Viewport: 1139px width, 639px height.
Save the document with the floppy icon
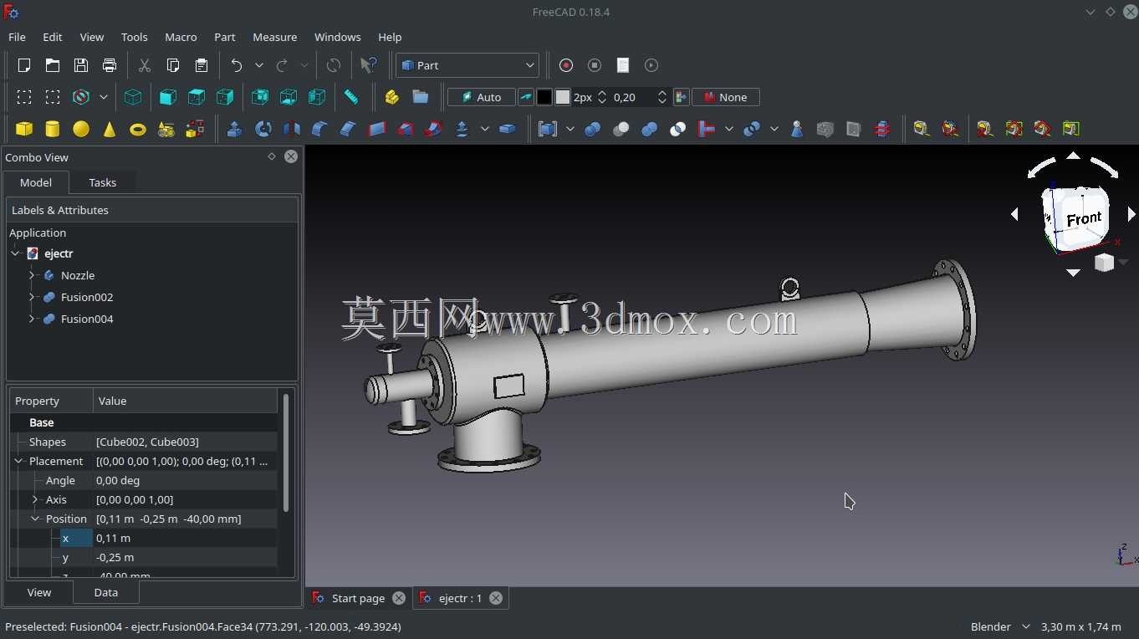tap(81, 65)
